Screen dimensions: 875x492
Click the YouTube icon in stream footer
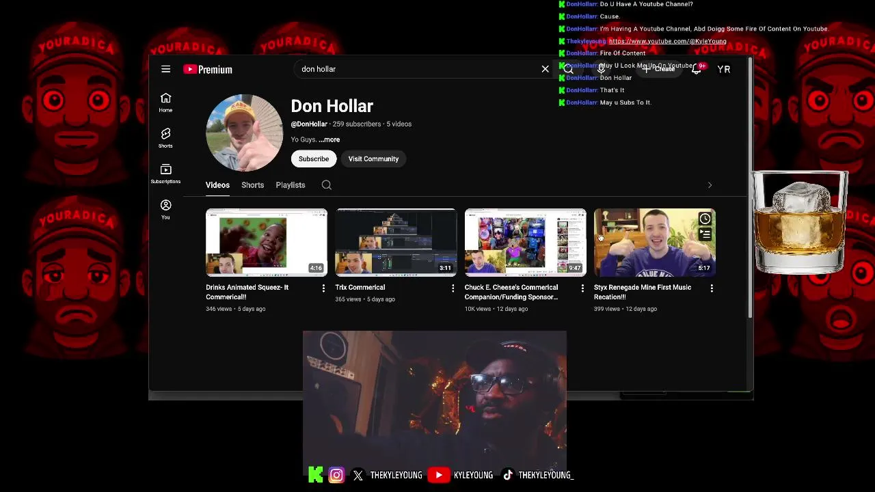coord(439,475)
